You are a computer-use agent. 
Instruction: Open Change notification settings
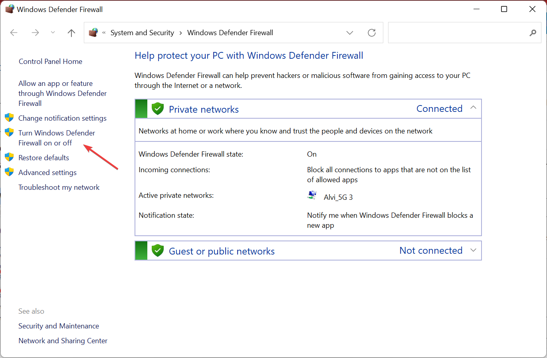click(62, 118)
